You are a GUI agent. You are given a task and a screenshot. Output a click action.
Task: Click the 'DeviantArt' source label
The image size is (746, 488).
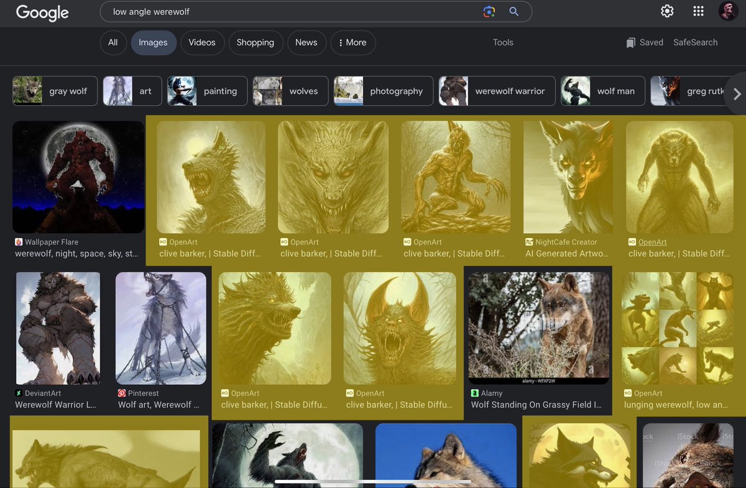click(43, 394)
